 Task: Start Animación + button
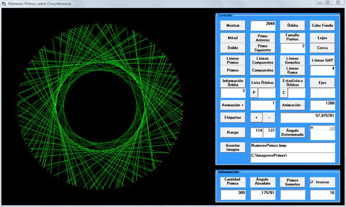[x=233, y=105]
